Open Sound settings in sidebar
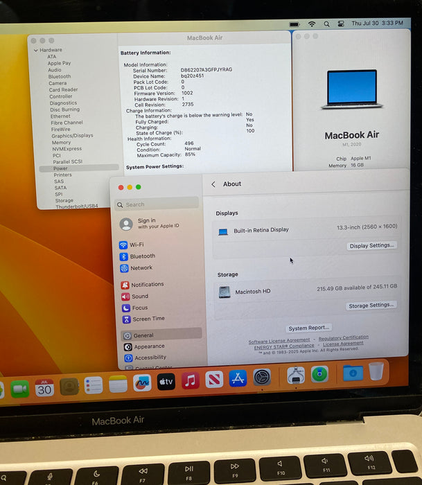This screenshot has height=485, width=422. pos(135,297)
